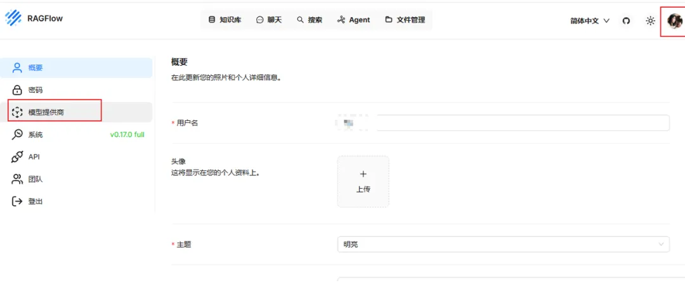Open the GitHub icon link
Viewport: 685px width, 285px height.
click(x=626, y=20)
